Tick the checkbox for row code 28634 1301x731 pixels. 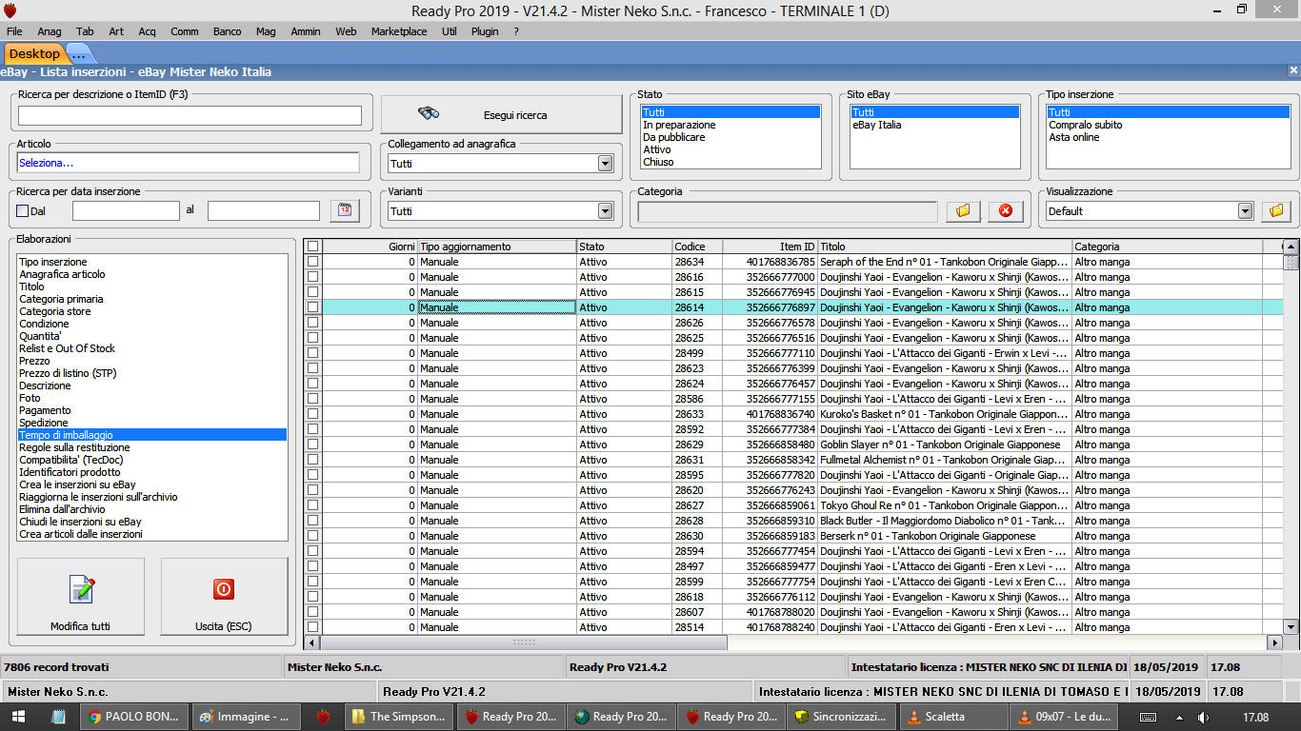point(312,262)
